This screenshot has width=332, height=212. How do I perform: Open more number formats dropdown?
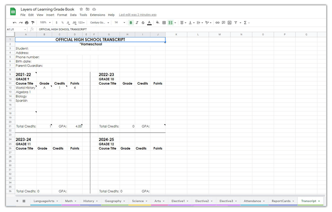click(82, 23)
